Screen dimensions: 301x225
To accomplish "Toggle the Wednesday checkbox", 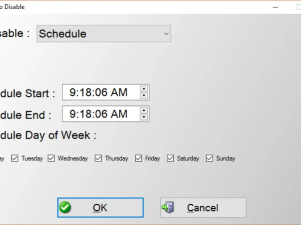I will coord(51,158).
